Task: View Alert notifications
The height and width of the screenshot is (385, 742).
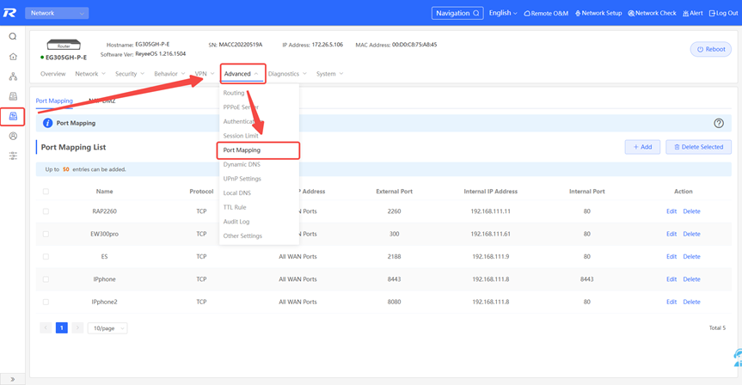Action: [693, 13]
